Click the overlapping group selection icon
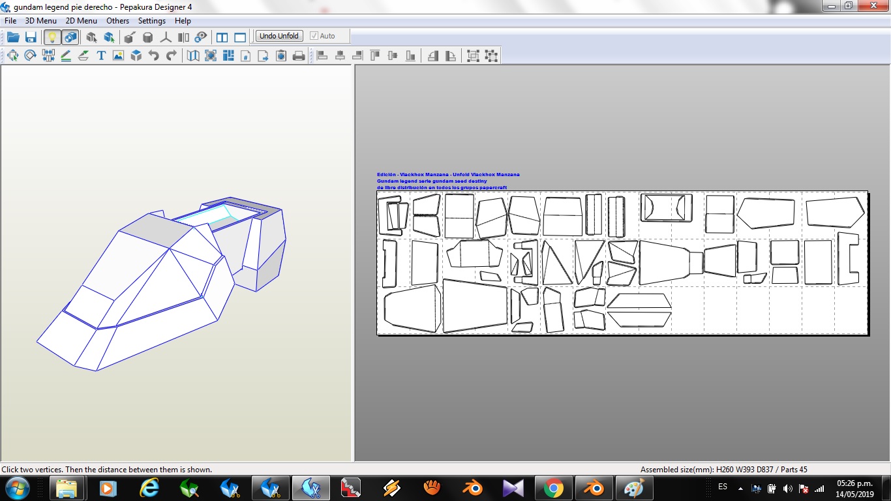Image resolution: width=891 pixels, height=501 pixels. tap(474, 55)
